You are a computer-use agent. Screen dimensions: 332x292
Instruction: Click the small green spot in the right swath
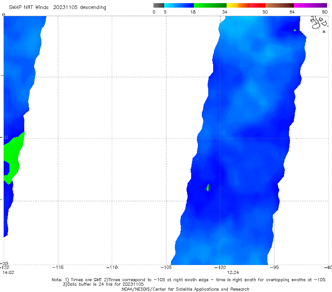(208, 187)
